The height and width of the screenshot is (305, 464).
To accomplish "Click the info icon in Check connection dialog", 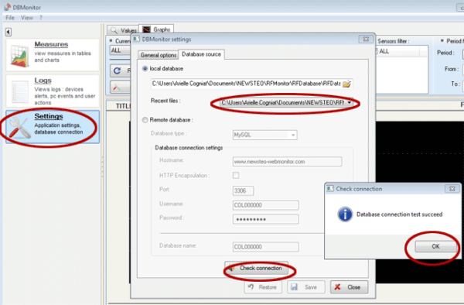I will tap(345, 214).
